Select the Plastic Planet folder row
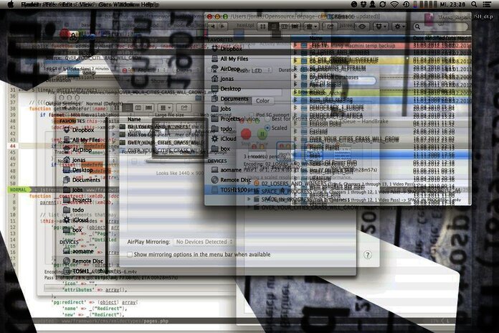Screen dimensions: 499x333 click(381, 147)
